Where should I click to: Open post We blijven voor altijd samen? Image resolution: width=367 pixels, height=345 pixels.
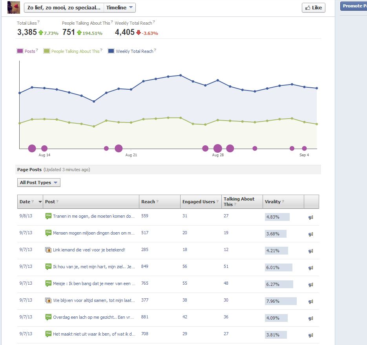(94, 300)
